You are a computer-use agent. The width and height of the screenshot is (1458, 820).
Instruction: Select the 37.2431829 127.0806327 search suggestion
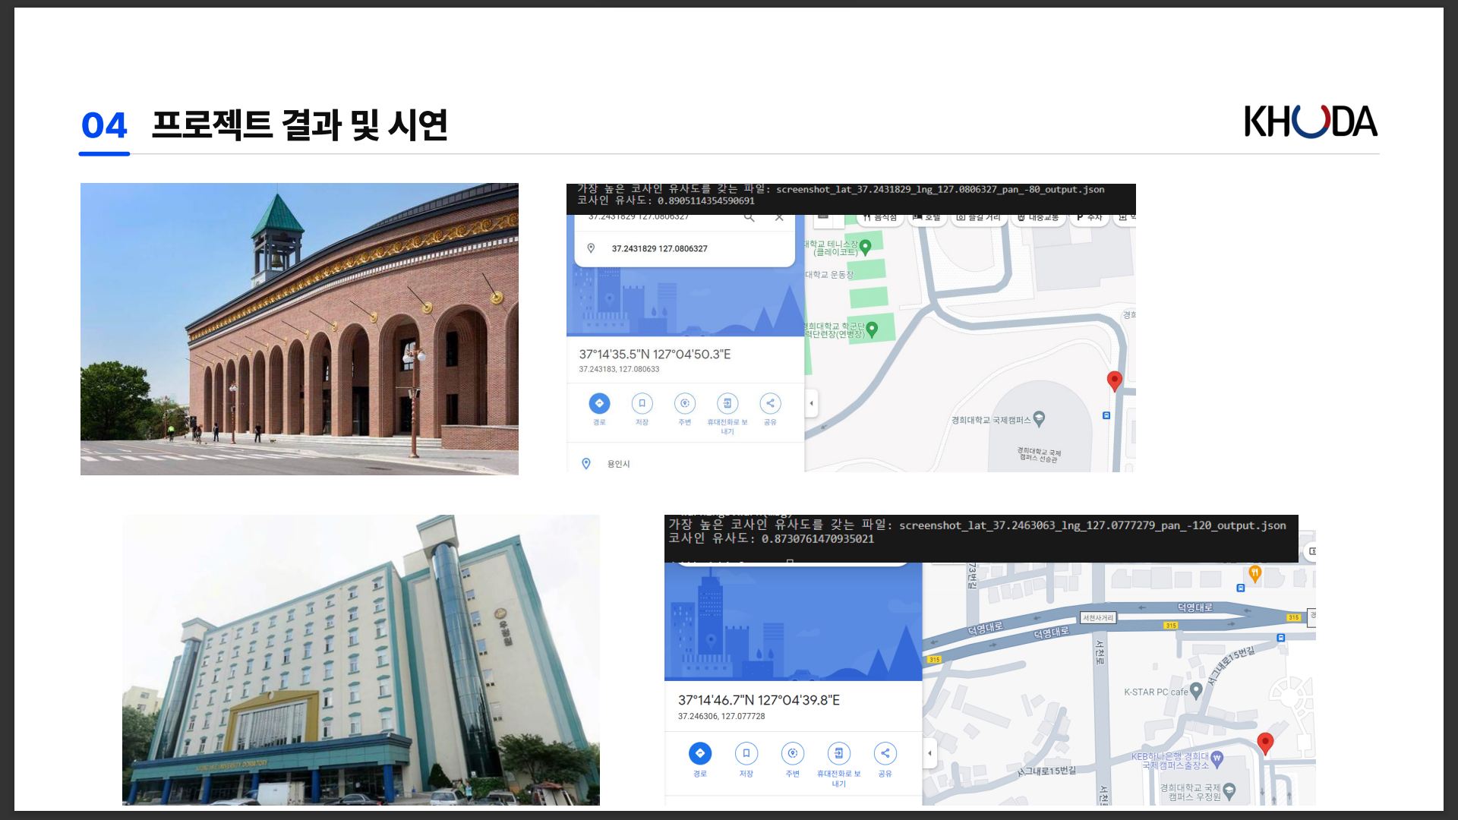point(659,249)
